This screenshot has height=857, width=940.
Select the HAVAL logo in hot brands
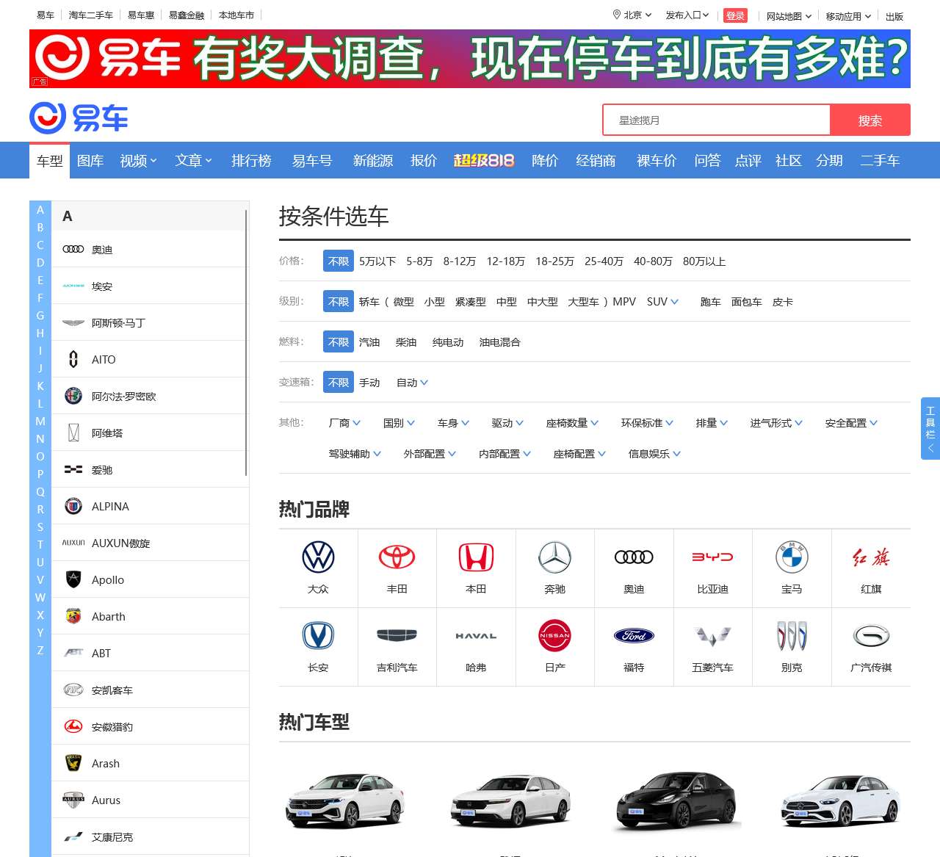coord(476,636)
